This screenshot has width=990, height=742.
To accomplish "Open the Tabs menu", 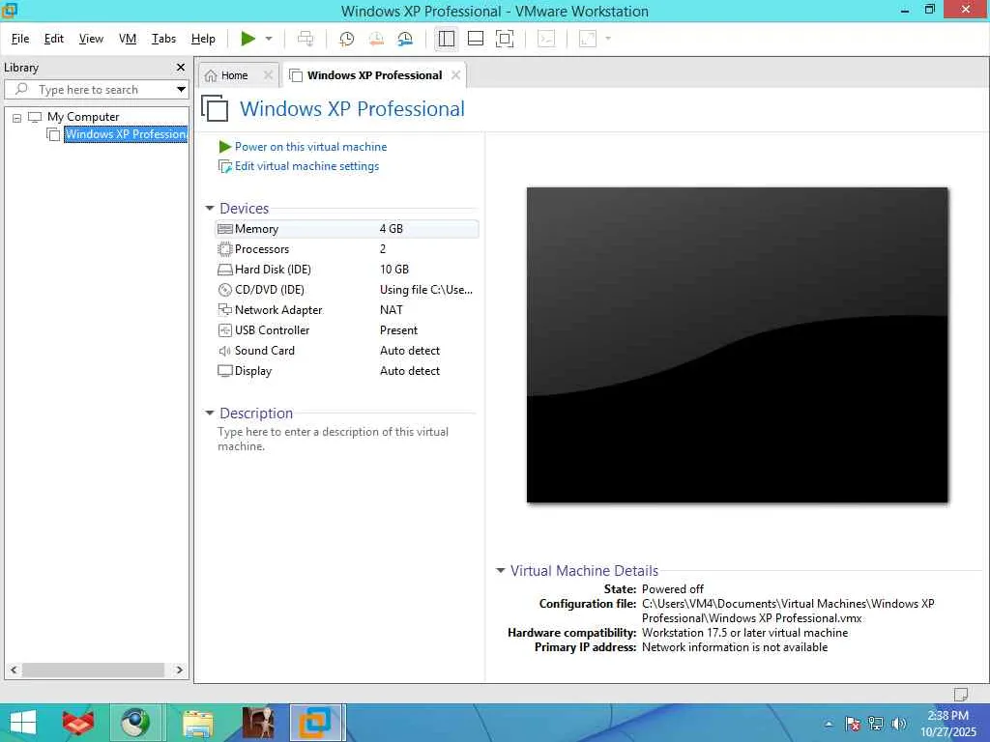I will pos(163,39).
